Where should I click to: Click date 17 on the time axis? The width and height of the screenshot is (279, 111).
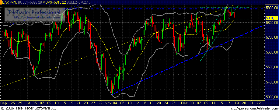[x=228, y=103]
